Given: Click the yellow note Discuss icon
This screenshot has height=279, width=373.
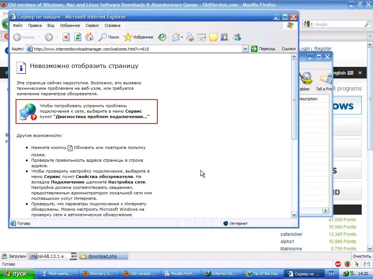Looking at the screenshot, I should tap(213, 37).
